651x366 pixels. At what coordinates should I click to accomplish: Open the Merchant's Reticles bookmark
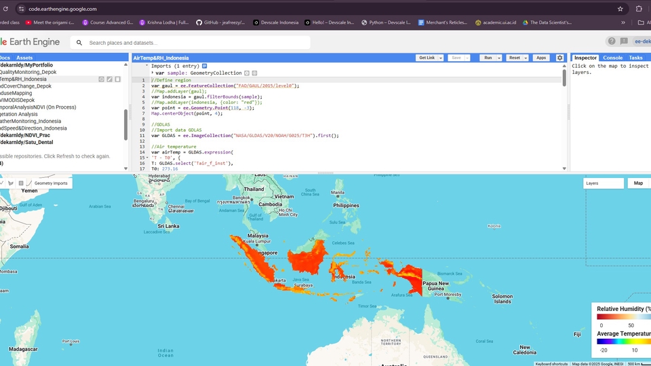click(x=443, y=22)
